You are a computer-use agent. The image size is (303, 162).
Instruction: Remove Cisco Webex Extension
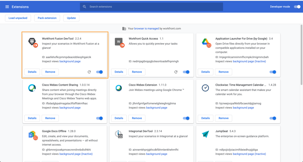click(x=137, y=118)
